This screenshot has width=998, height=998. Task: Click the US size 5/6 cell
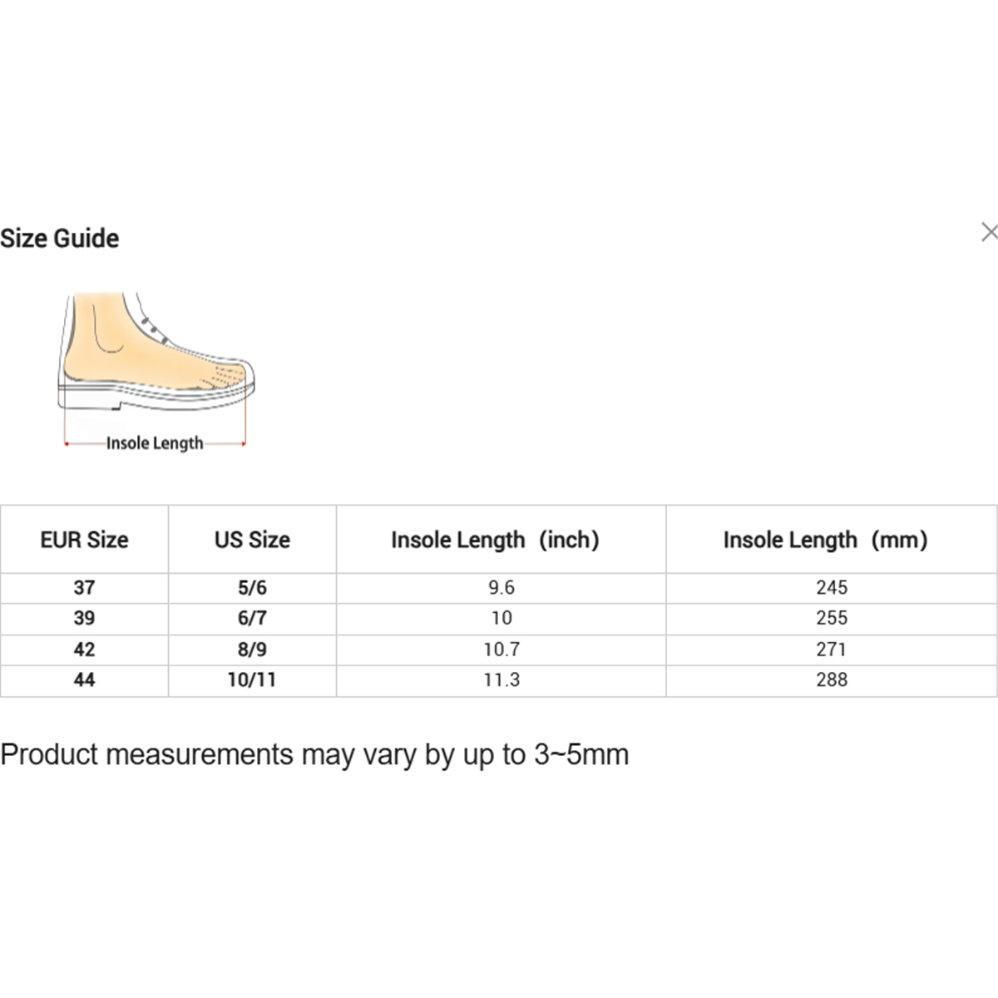click(x=252, y=588)
